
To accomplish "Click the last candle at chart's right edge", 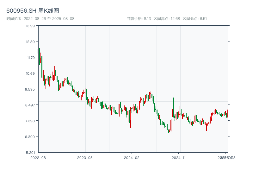I will pos(228,114).
